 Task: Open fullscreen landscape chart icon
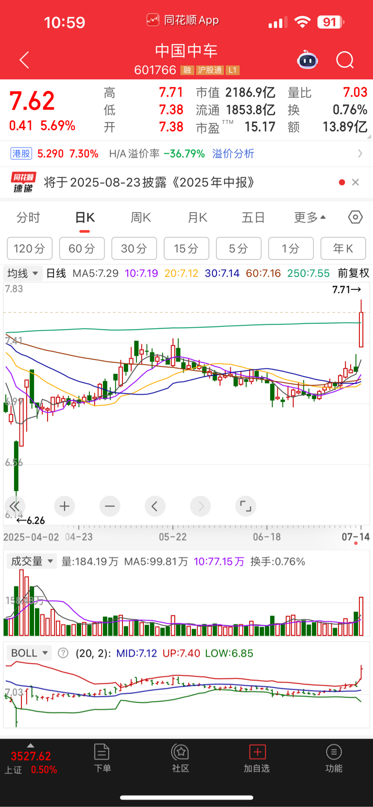[246, 506]
